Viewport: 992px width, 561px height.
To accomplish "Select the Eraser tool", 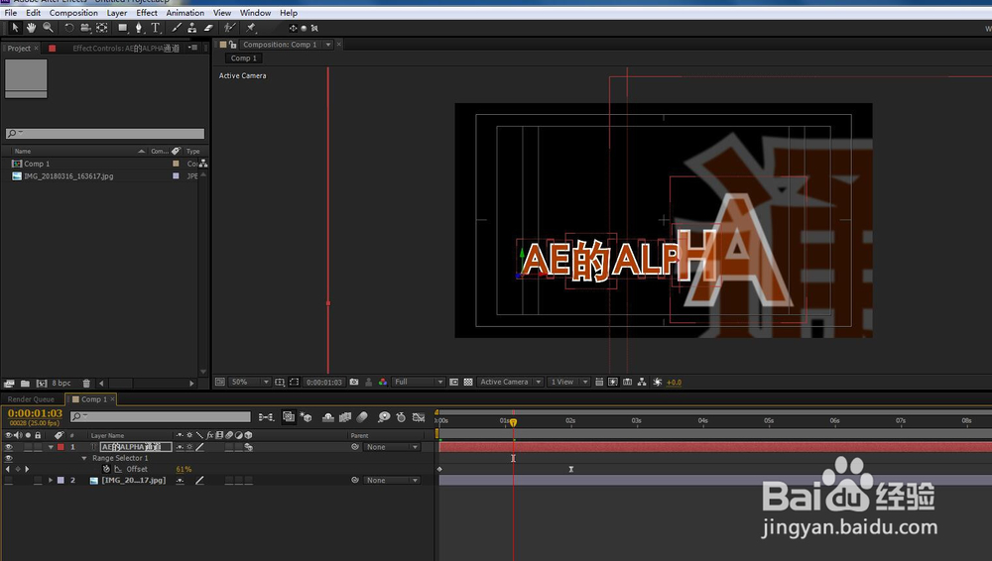I will (x=207, y=28).
